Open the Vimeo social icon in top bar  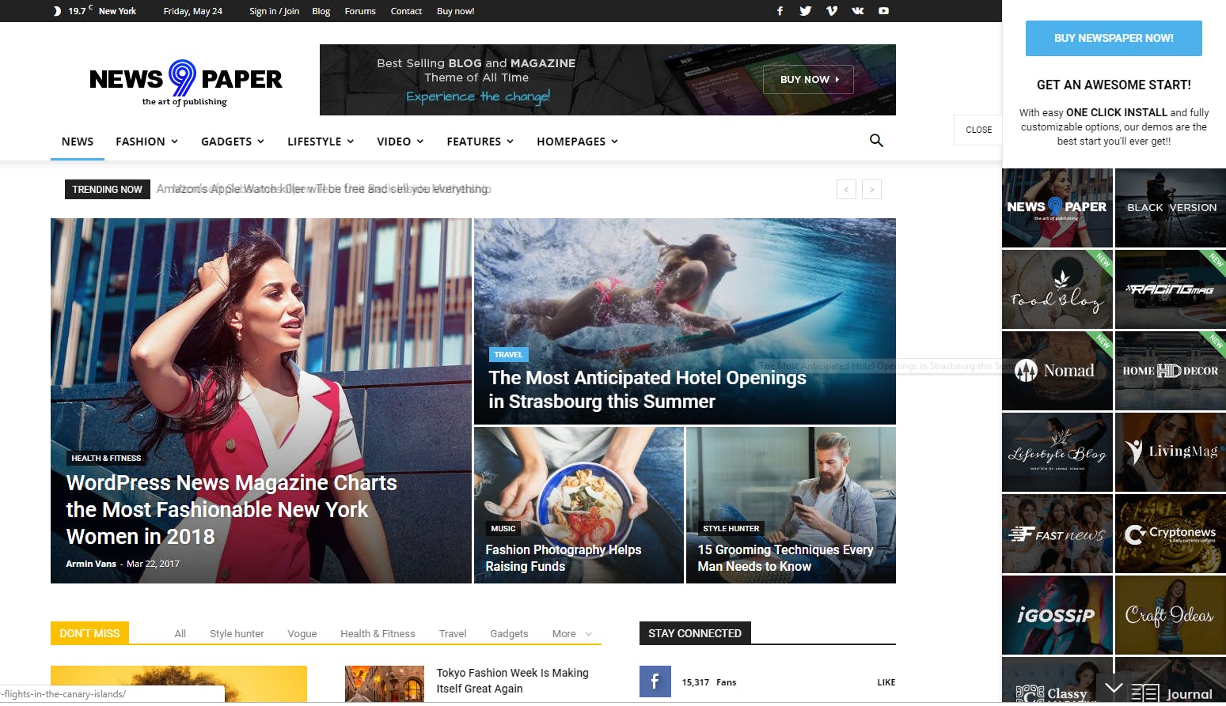(x=831, y=11)
